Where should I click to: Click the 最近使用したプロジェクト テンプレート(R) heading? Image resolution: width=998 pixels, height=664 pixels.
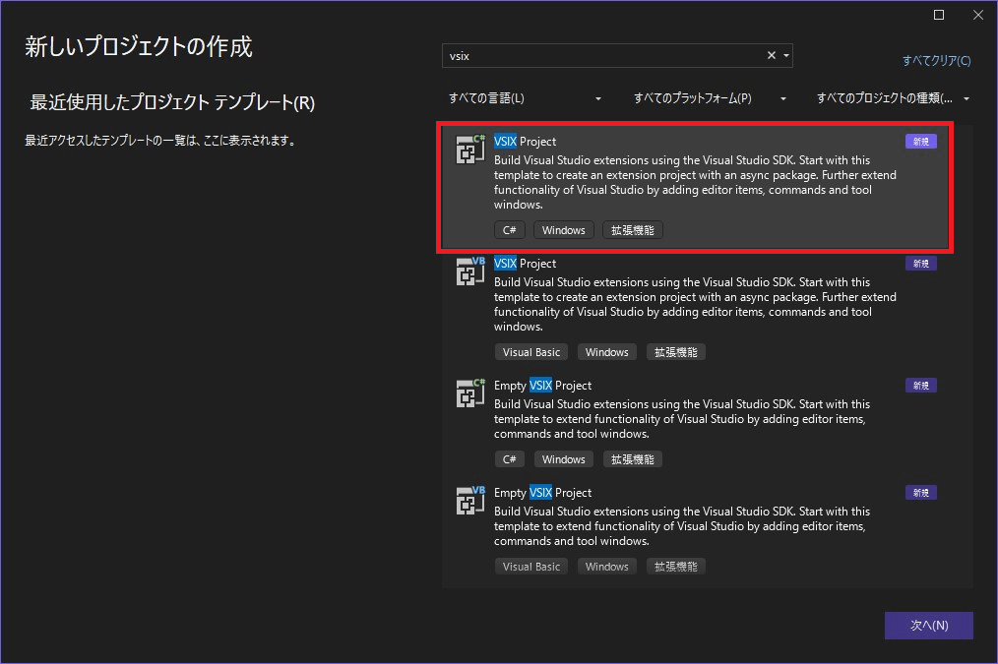172,102
